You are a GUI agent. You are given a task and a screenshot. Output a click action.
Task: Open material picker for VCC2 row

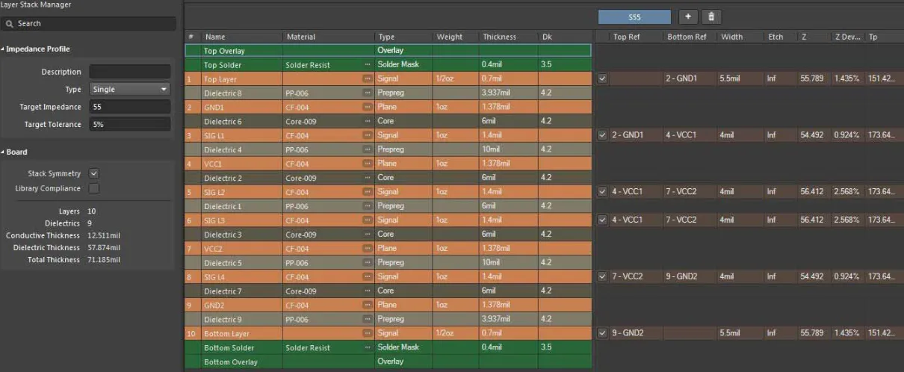coord(367,249)
